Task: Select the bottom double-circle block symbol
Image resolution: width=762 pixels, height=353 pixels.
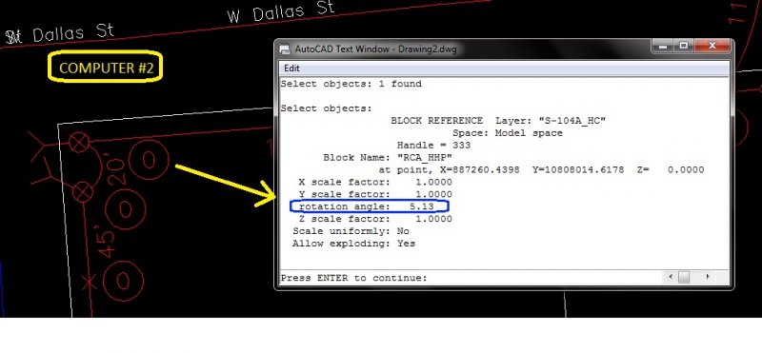Action: click(x=123, y=281)
